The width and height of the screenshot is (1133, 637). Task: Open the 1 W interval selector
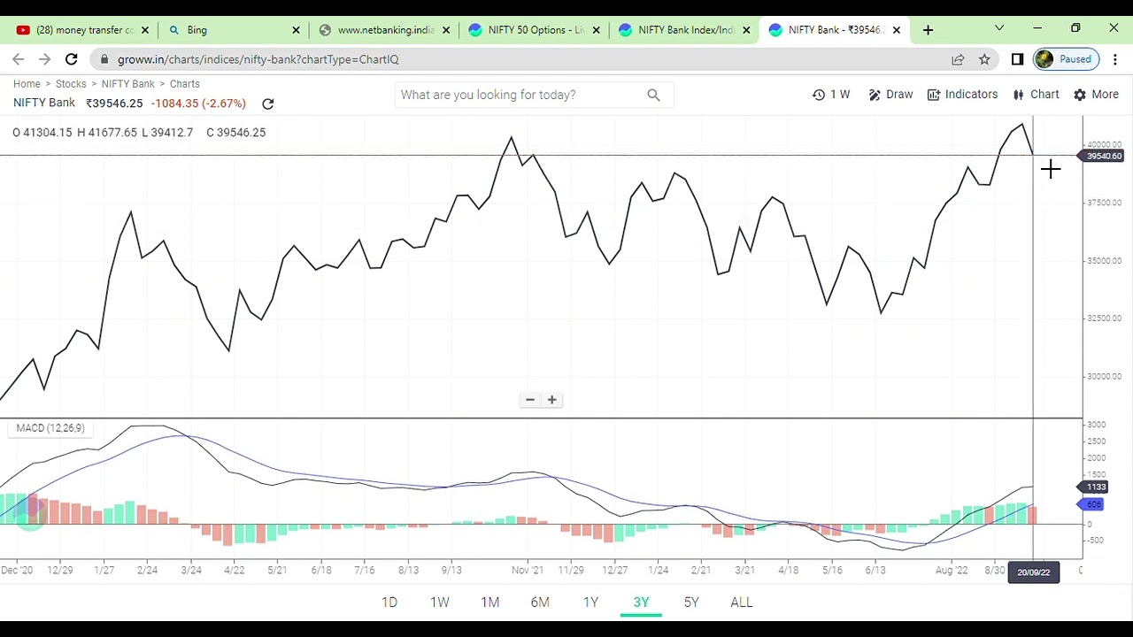point(831,95)
